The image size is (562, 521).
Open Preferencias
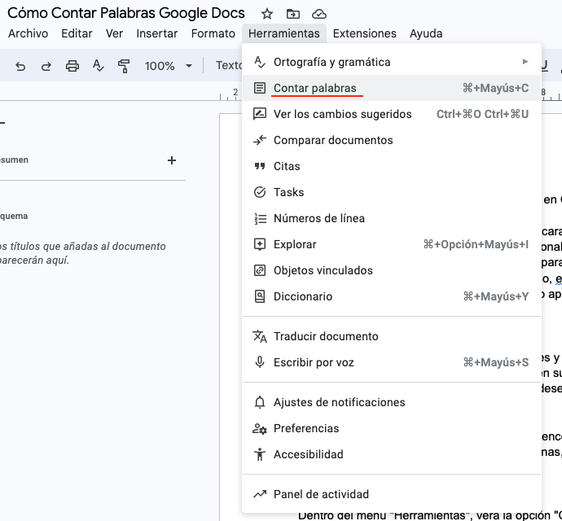(x=392, y=428)
